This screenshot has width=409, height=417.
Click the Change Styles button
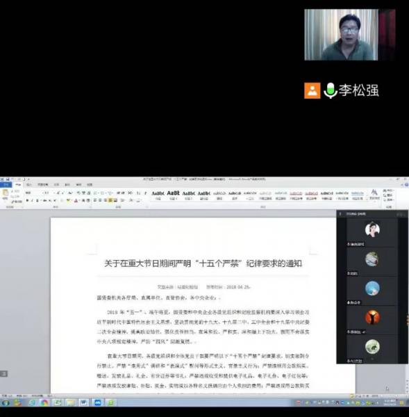[x=374, y=195]
